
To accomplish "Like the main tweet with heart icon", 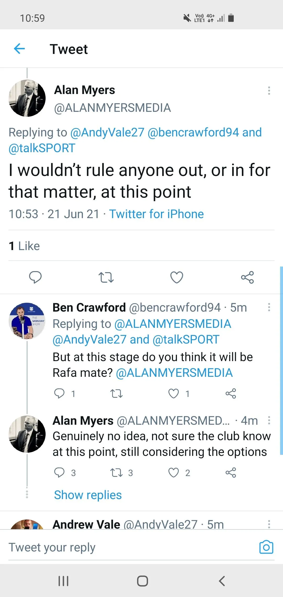I will [177, 277].
